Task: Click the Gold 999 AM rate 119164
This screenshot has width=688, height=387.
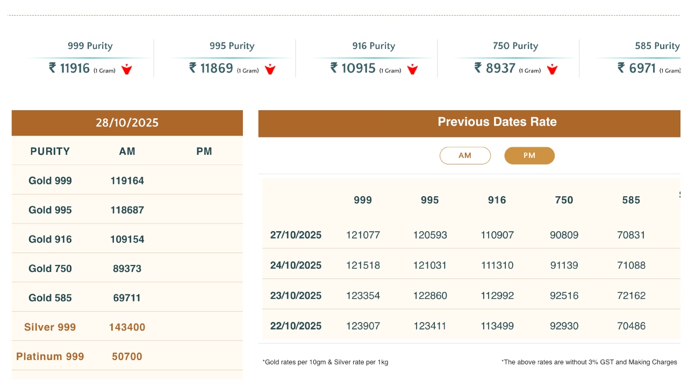Action: pyautogui.click(x=127, y=181)
